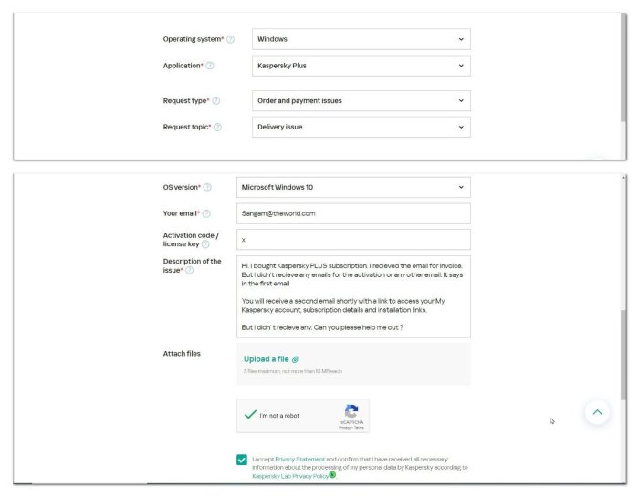The image size is (639, 497).
Task: Open the Operating system dropdown showing Windows
Action: click(361, 39)
